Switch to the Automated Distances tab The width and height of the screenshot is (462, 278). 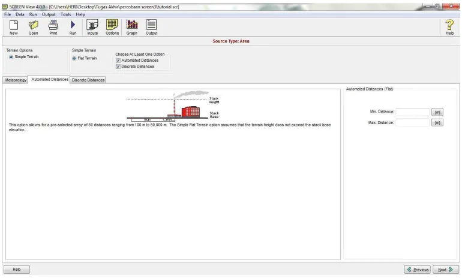(49, 80)
